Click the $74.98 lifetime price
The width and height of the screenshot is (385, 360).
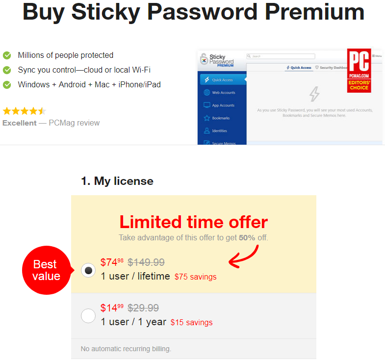click(112, 262)
